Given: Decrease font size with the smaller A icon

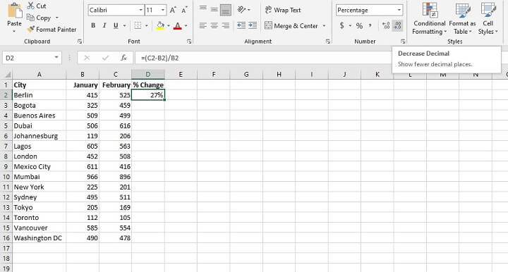Looking at the screenshot, I should point(184,10).
